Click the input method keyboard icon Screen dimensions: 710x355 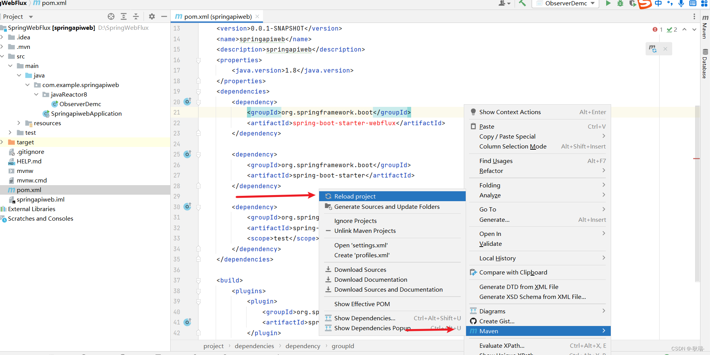[x=693, y=3]
